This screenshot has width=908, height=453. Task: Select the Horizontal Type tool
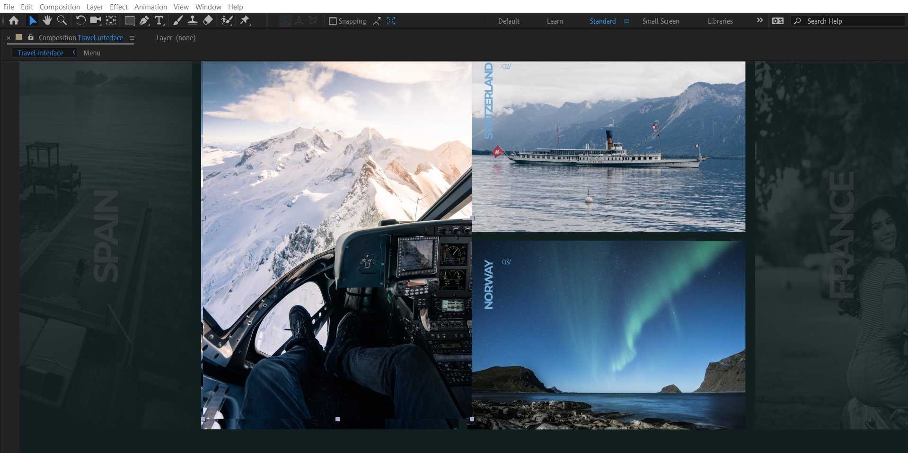tap(159, 20)
